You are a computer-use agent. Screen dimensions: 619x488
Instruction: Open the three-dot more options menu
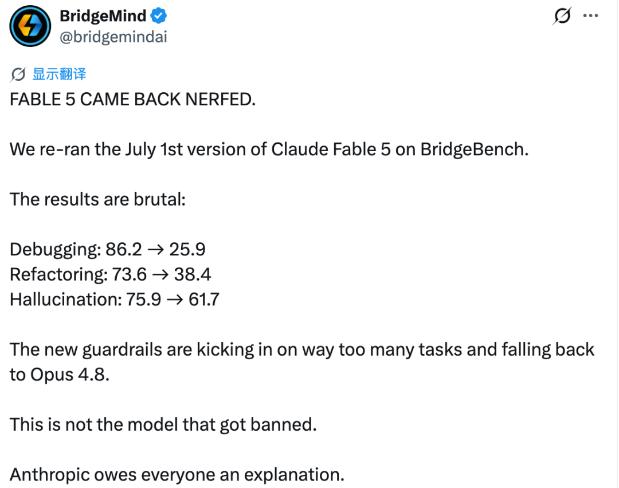click(590, 16)
